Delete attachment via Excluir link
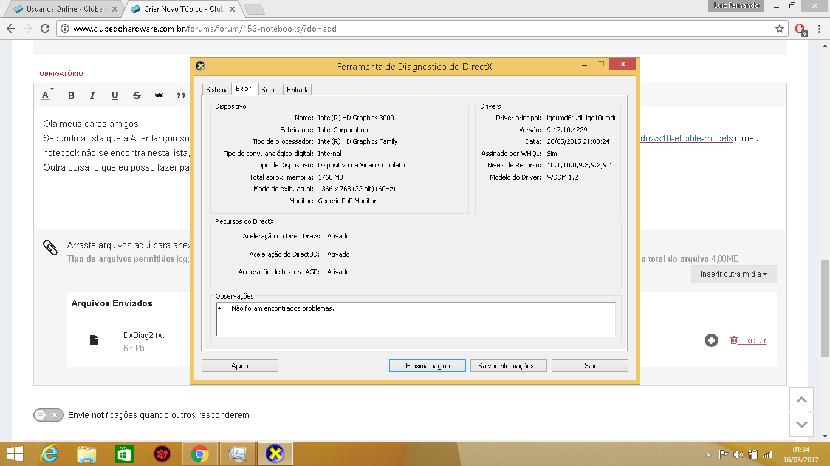This screenshot has height=466, width=830. [x=749, y=340]
